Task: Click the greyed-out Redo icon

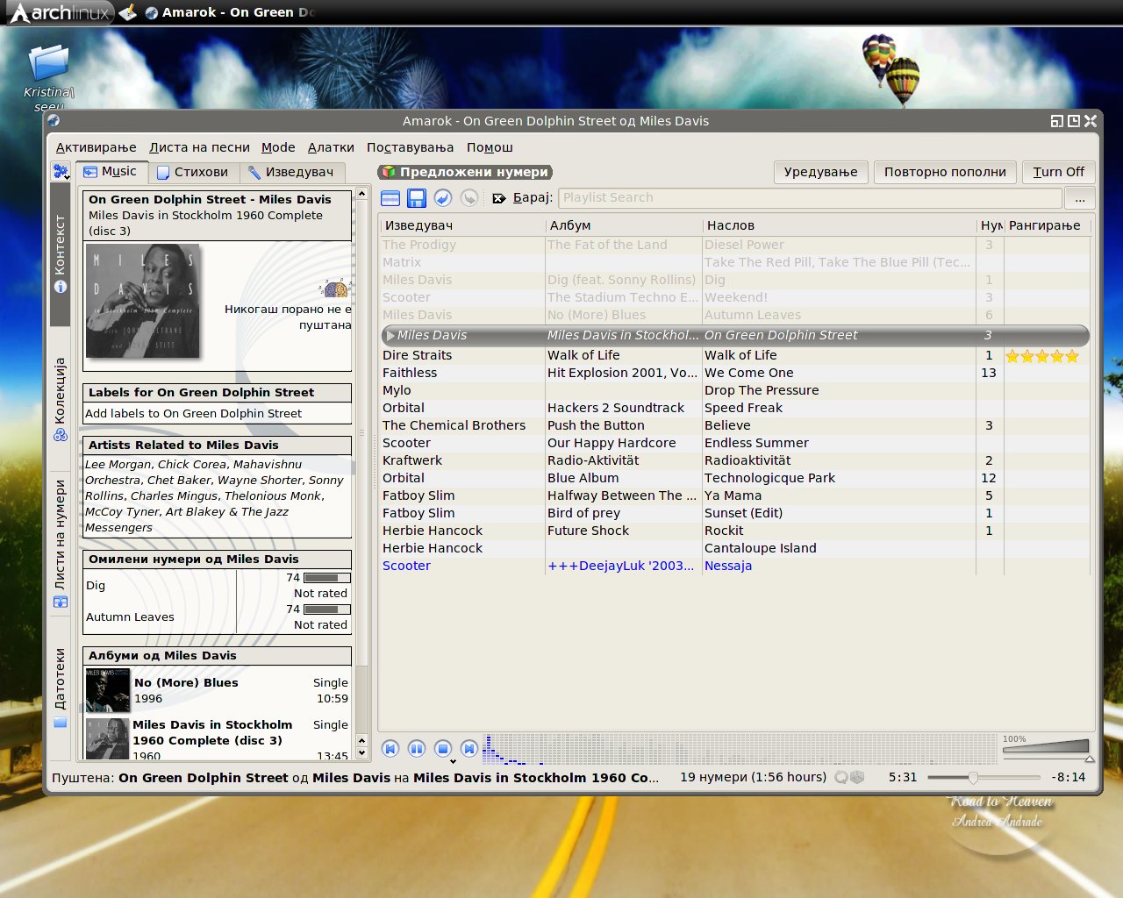Action: (469, 199)
